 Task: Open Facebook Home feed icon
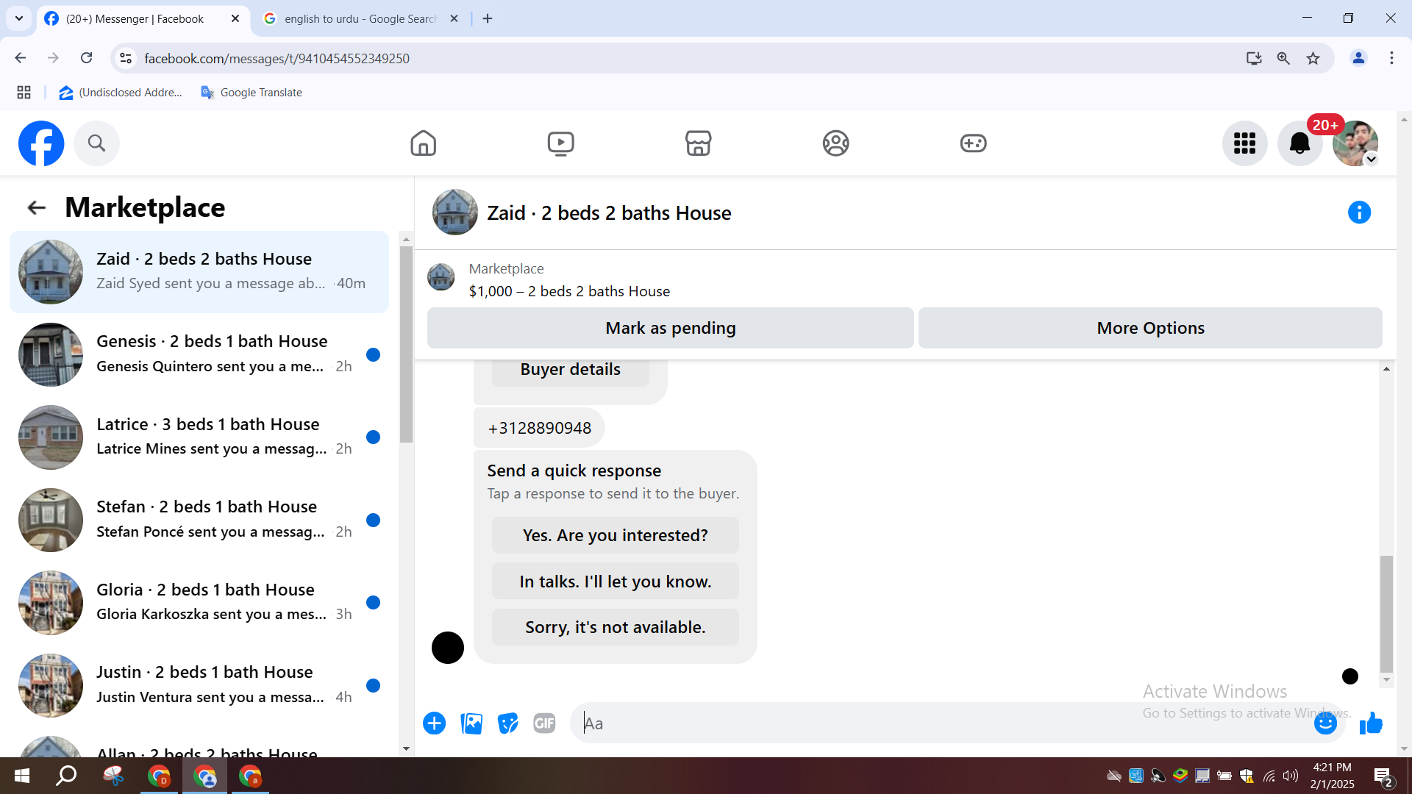tap(423, 143)
